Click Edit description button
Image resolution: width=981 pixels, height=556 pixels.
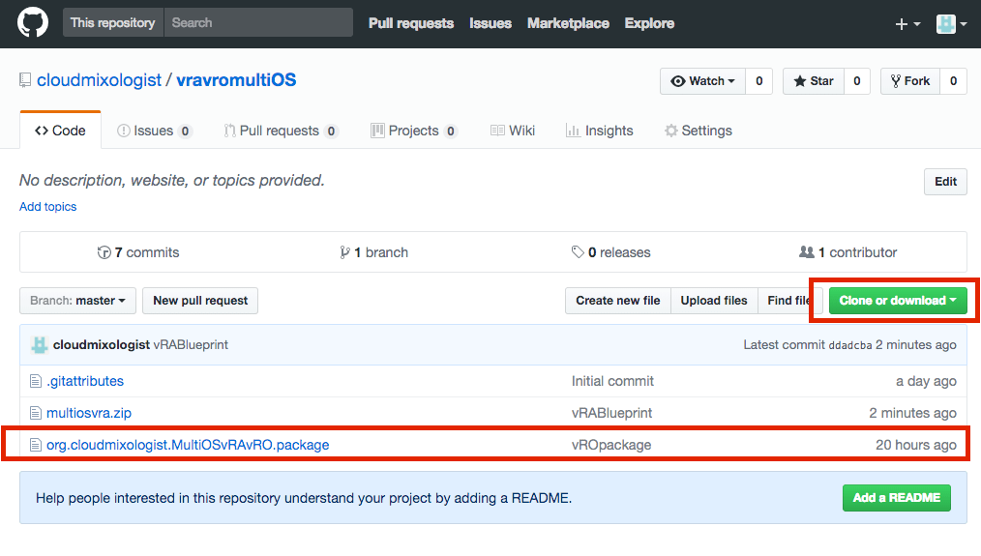[945, 182]
